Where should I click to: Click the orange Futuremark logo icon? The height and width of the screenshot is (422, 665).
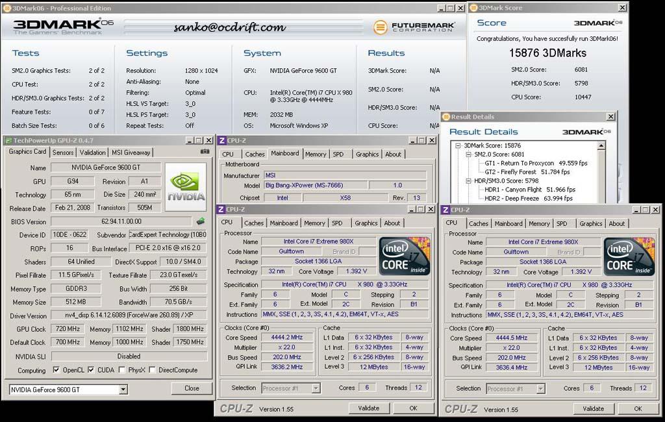[x=381, y=27]
